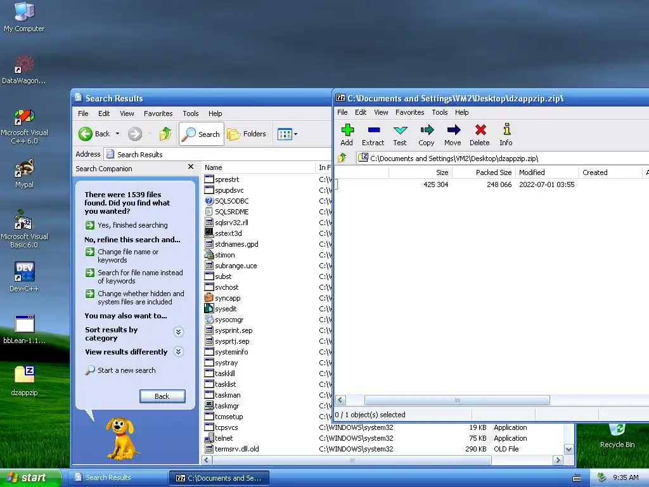Image resolution: width=649 pixels, height=487 pixels.
Task: Select the dzappzip archive on desktop
Action: (24, 380)
